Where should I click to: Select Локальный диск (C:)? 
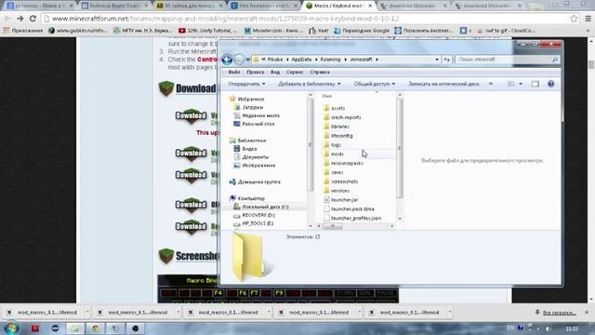(265, 207)
